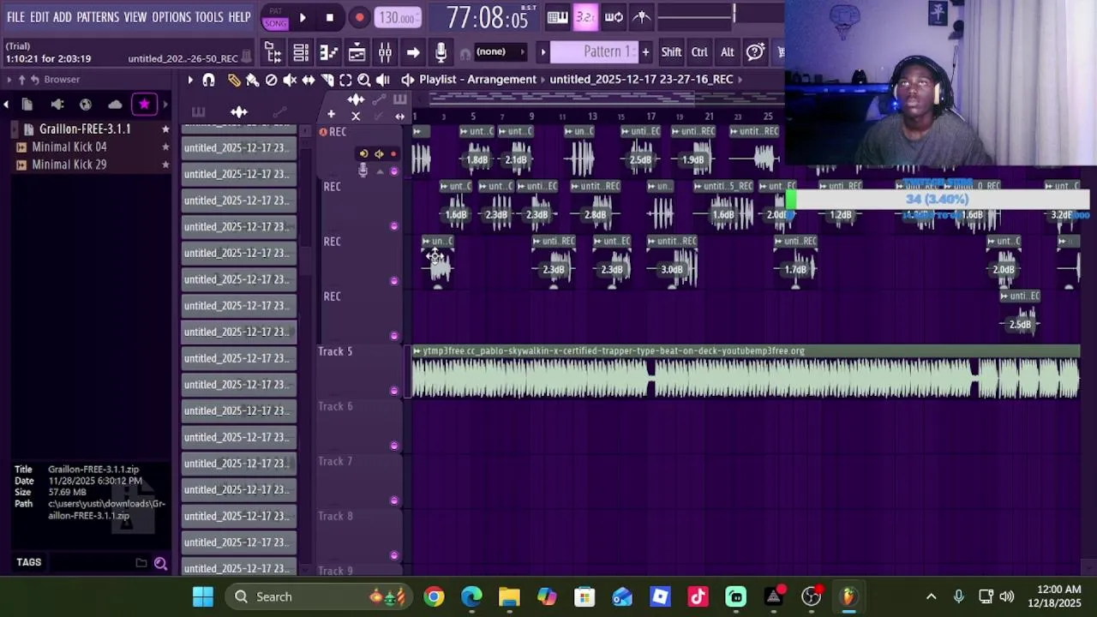Viewport: 1097px width, 617px height.
Task: Open the ADD menu
Action: pos(63,17)
